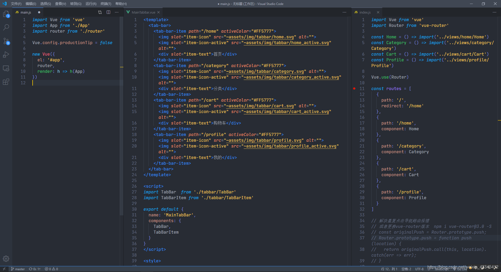Open the 编辑(E) menu
The image size is (501, 272).
click(31, 4)
